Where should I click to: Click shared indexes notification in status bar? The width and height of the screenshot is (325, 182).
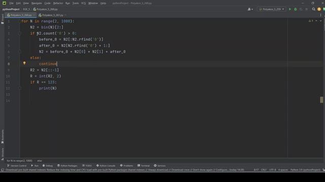coord(125,170)
